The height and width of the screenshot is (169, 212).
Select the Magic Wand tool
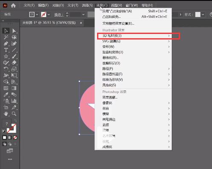pyautogui.click(x=6, y=37)
